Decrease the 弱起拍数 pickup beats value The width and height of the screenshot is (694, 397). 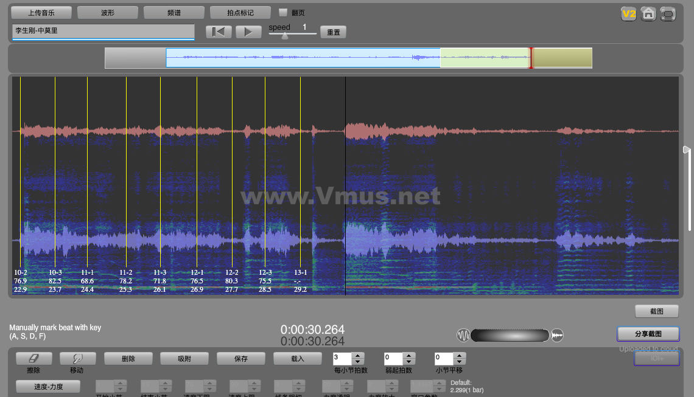click(x=409, y=361)
